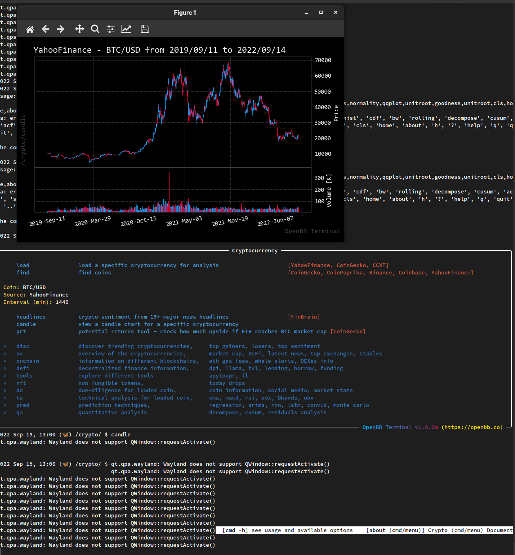Expand the ta technical analysis submenu

pyautogui.click(x=19, y=398)
